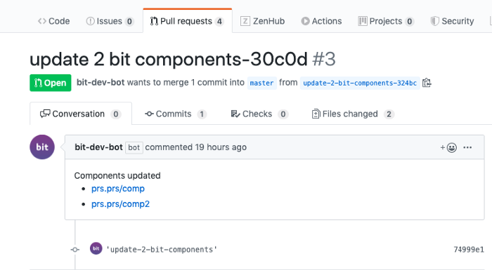Image resolution: width=492 pixels, height=270 pixels.
Task: Click the master branch label
Action: [x=261, y=83]
